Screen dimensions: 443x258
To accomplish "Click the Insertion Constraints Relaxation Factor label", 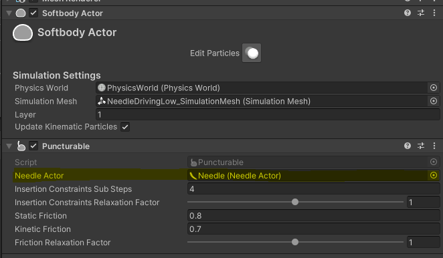I will (87, 202).
